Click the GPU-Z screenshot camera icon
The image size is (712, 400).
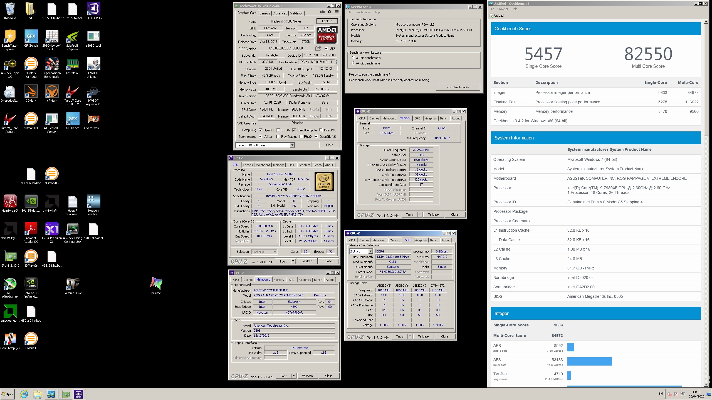(x=322, y=12)
